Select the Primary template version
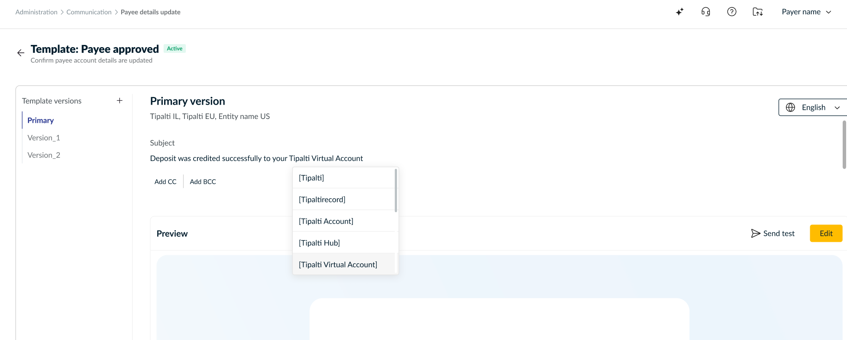Screen dimensions: 847x340 click(x=41, y=120)
